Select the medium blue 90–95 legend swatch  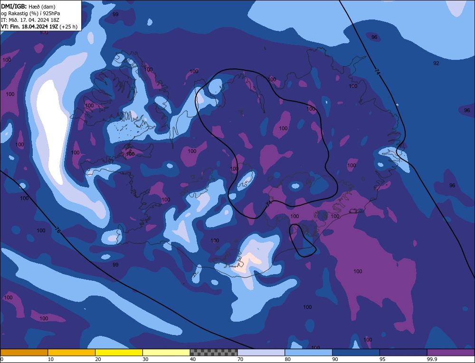356,352
